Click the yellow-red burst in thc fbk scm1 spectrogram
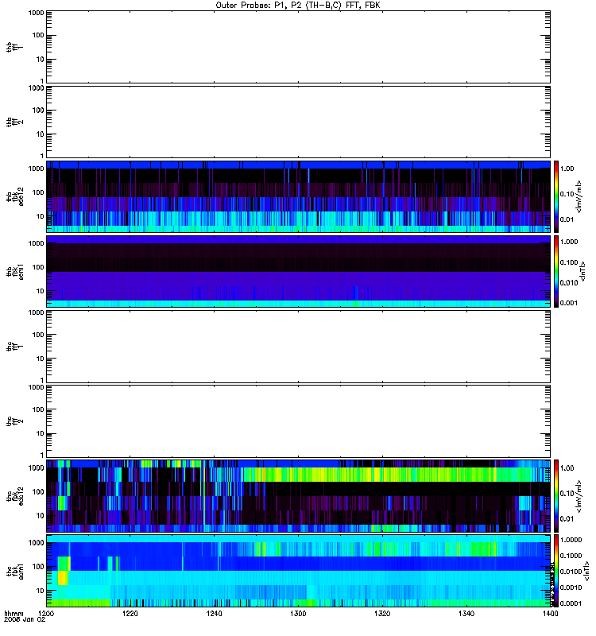Image resolution: width=596 pixels, height=636 pixels. pos(64,578)
